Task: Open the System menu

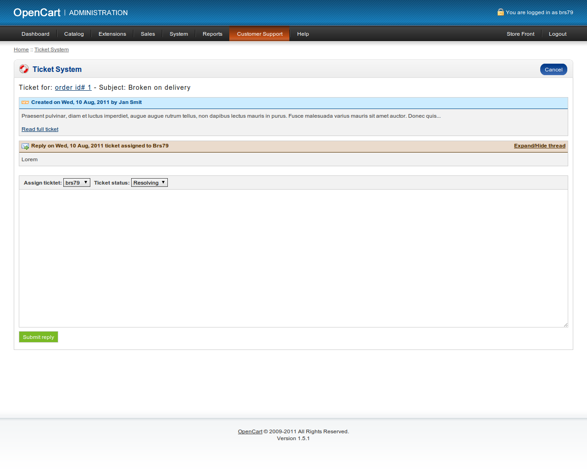Action: tap(179, 34)
